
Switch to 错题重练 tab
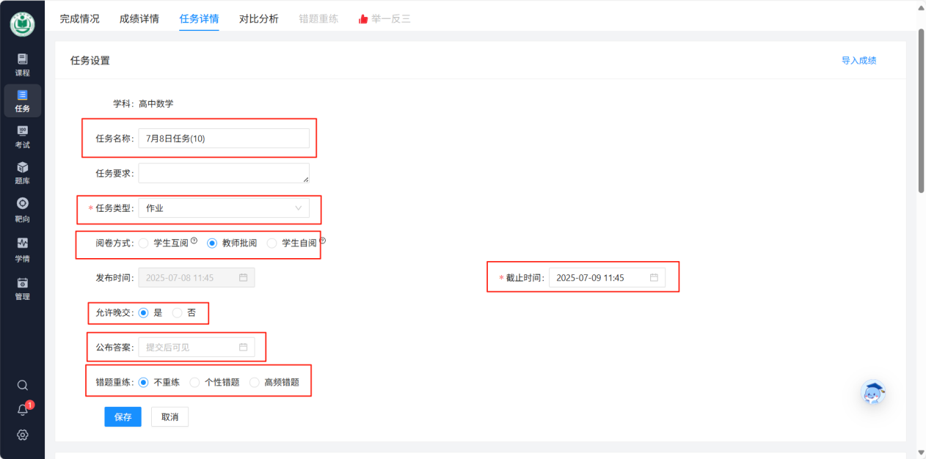[x=318, y=19]
